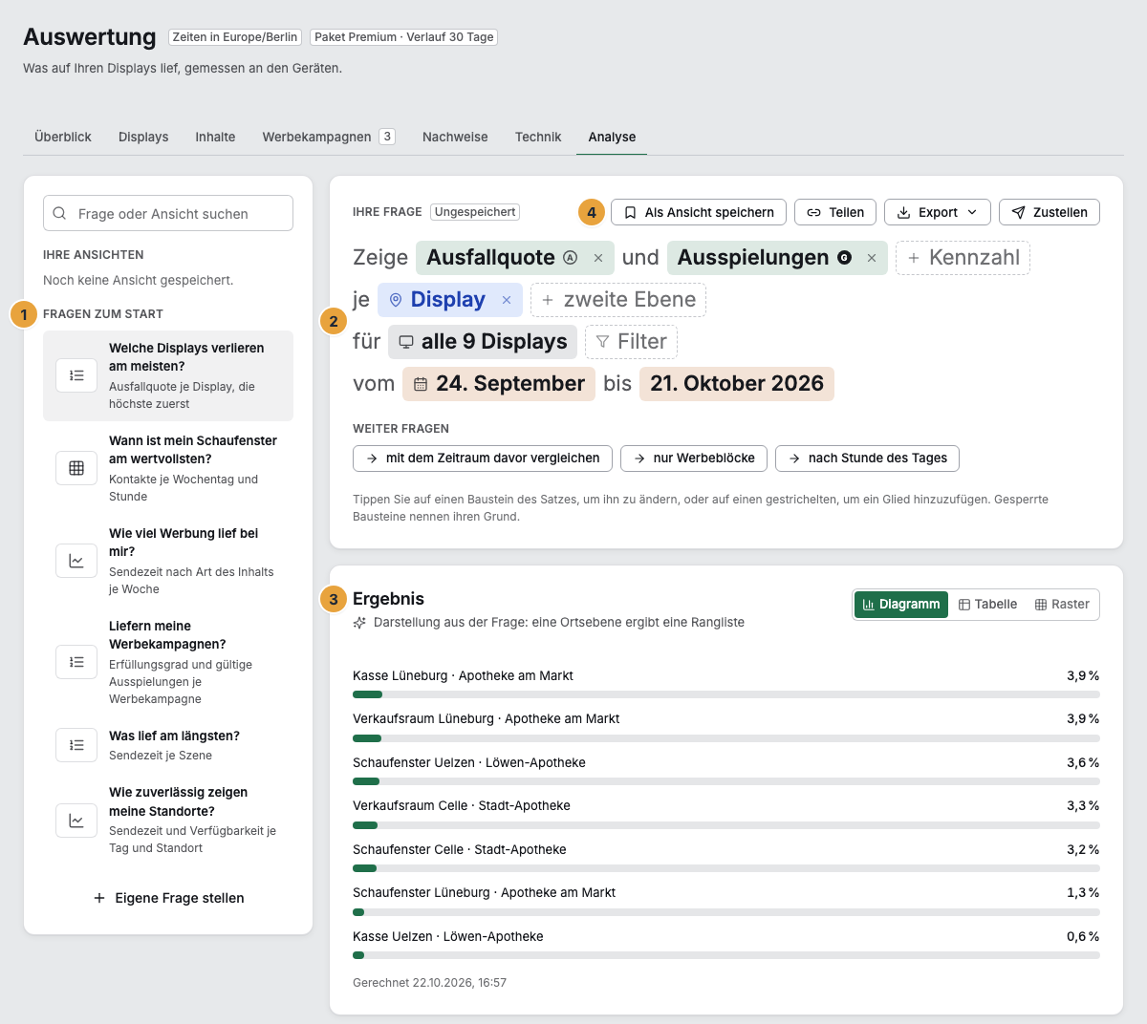
Task: Choose 'mit dem Zeitraum davor vergleichen'
Action: pyautogui.click(x=483, y=459)
